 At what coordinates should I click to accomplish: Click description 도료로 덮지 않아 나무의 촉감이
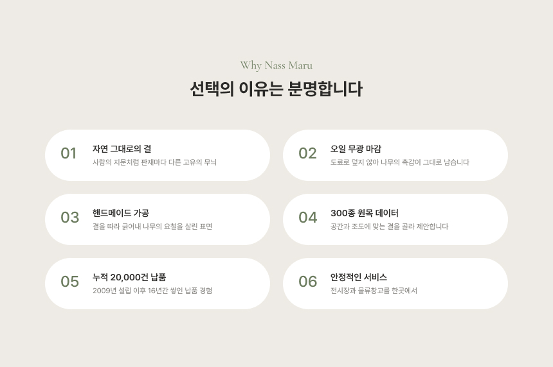[400, 162]
